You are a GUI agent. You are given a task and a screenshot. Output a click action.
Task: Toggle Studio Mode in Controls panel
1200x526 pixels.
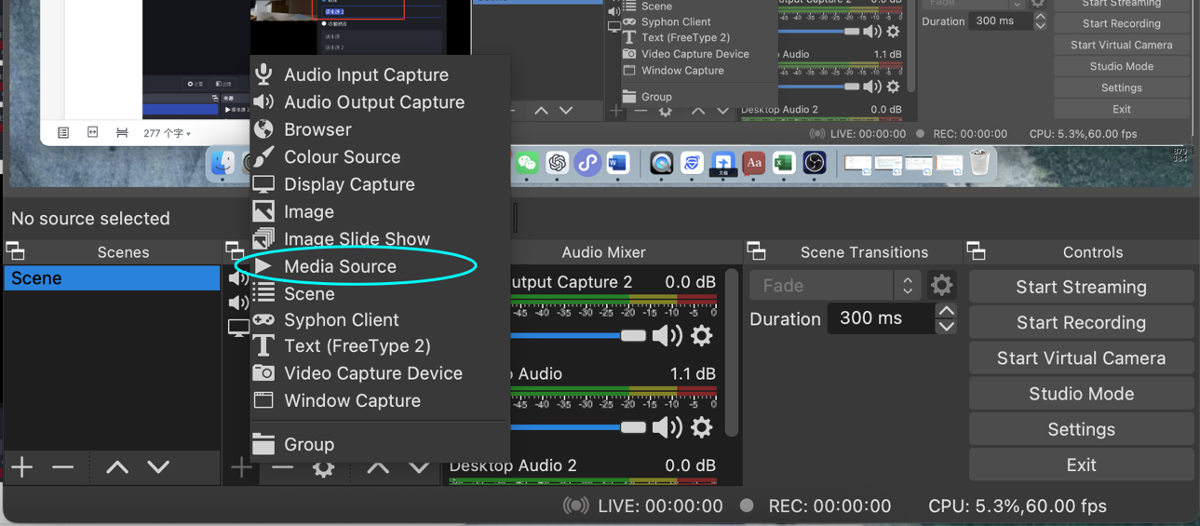point(1081,394)
